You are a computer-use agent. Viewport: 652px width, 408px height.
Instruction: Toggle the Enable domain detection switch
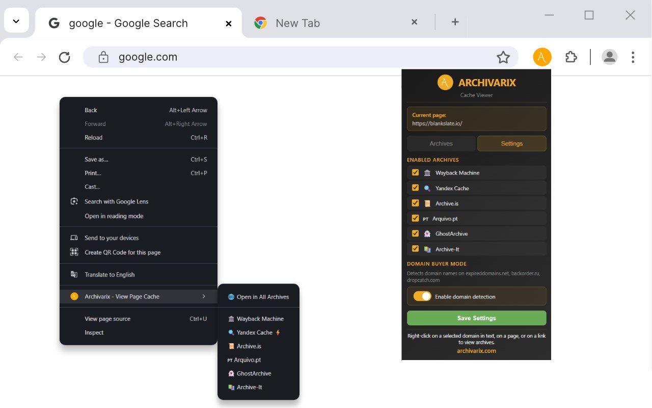pyautogui.click(x=422, y=296)
